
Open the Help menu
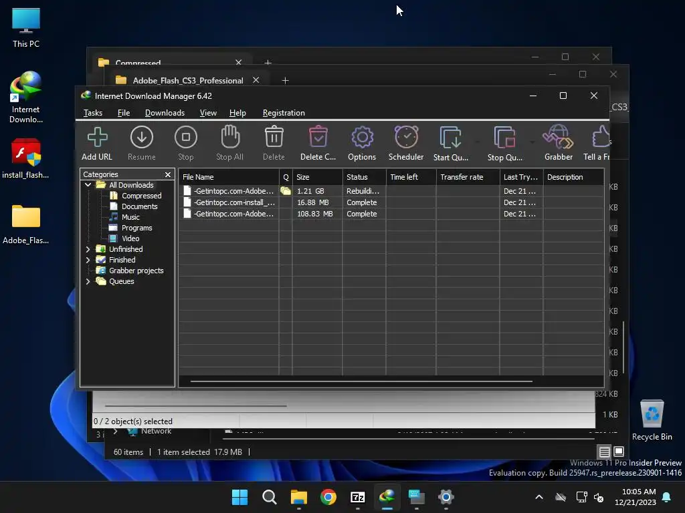[x=237, y=113]
